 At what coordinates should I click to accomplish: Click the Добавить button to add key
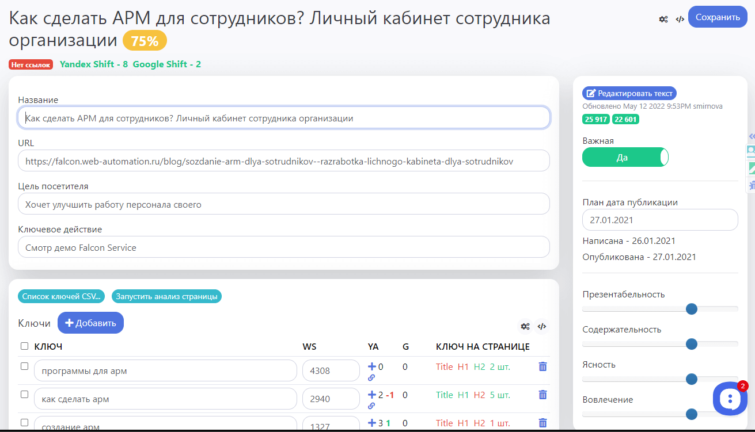click(x=90, y=323)
